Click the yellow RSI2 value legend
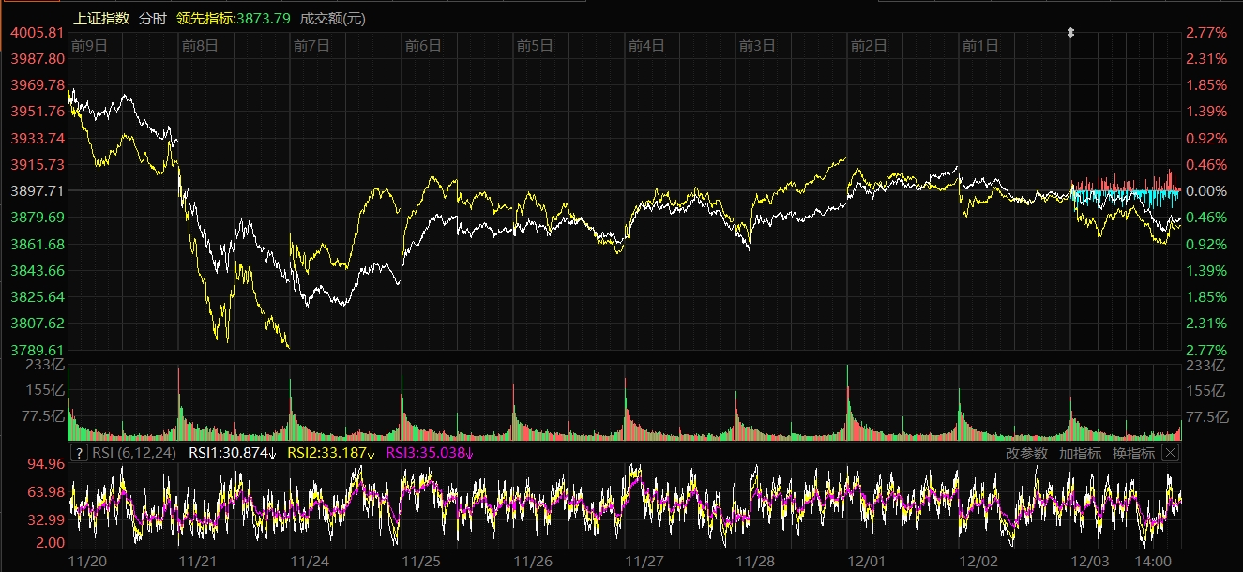Screen dimensions: 1243x572 330,453
